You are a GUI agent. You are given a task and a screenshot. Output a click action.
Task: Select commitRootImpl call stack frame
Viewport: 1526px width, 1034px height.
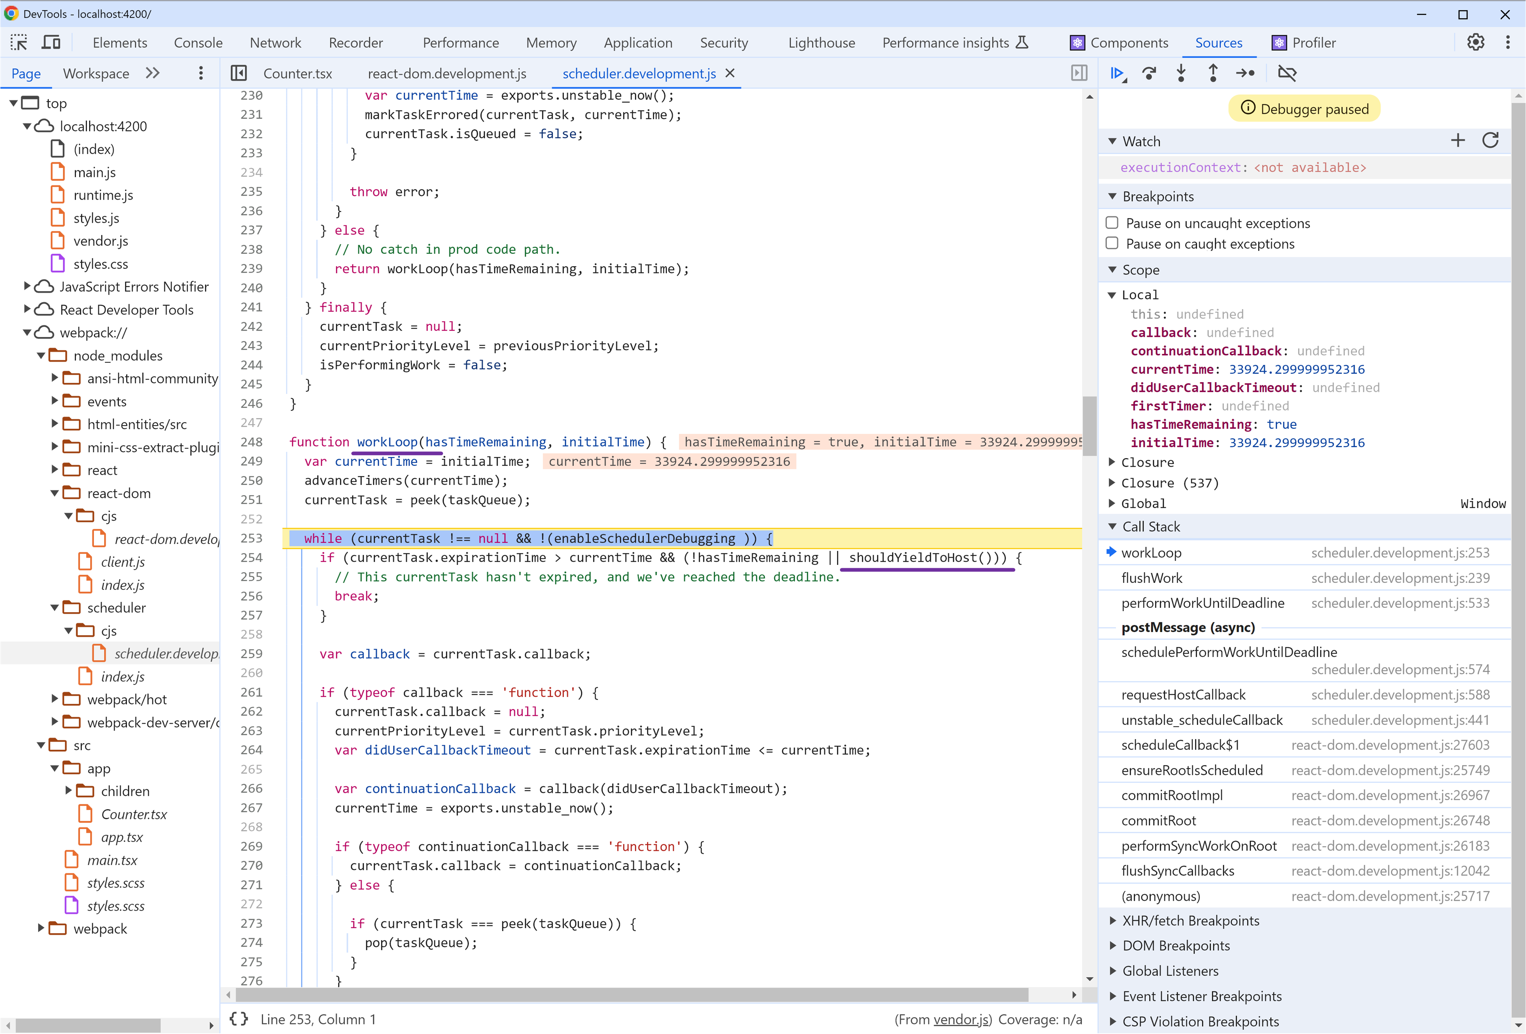pyautogui.click(x=1304, y=795)
